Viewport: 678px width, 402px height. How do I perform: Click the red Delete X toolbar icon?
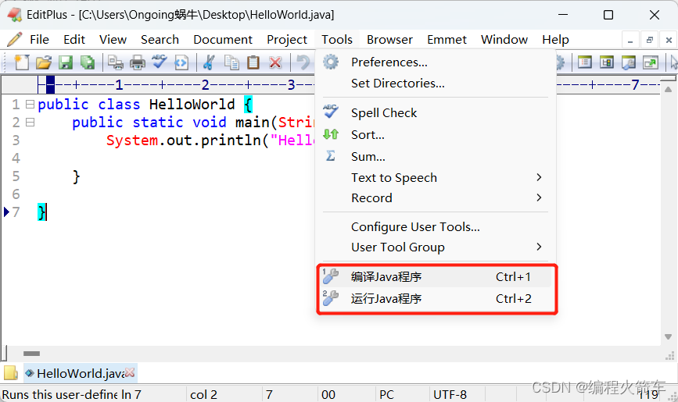pyautogui.click(x=275, y=62)
